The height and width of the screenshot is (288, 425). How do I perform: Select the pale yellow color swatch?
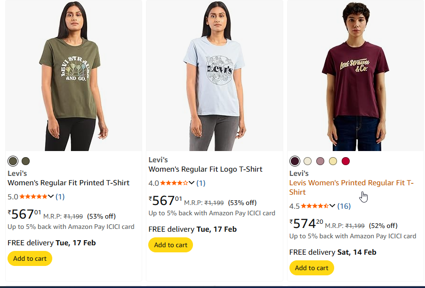click(x=333, y=161)
